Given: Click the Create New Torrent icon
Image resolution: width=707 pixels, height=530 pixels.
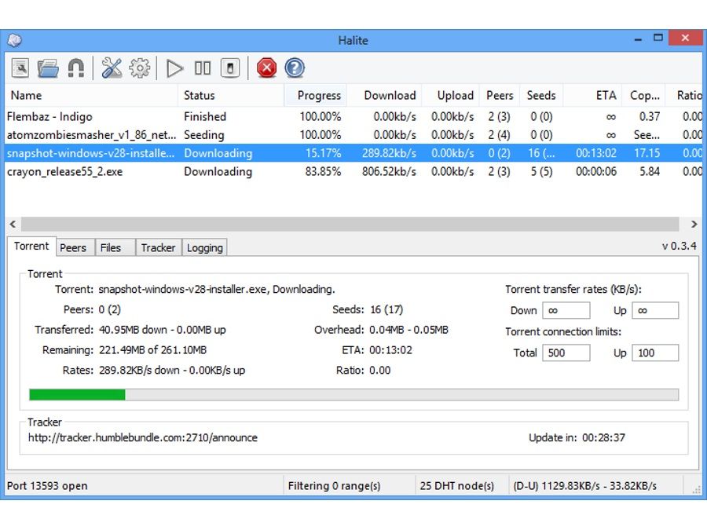Looking at the screenshot, I should [x=22, y=68].
